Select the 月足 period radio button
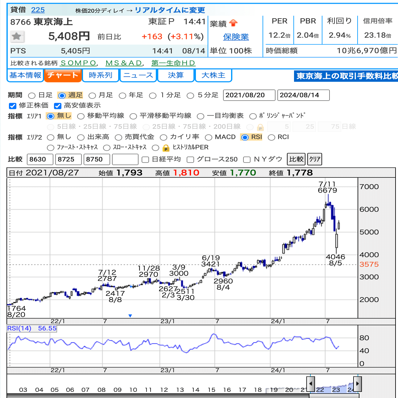Screen dimensions: 398x398 (92, 95)
